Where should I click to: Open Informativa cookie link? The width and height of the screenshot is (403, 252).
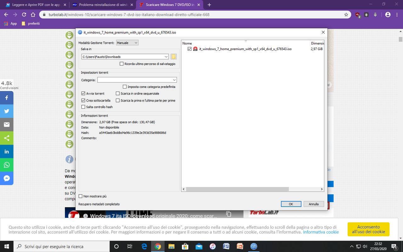click(321, 232)
